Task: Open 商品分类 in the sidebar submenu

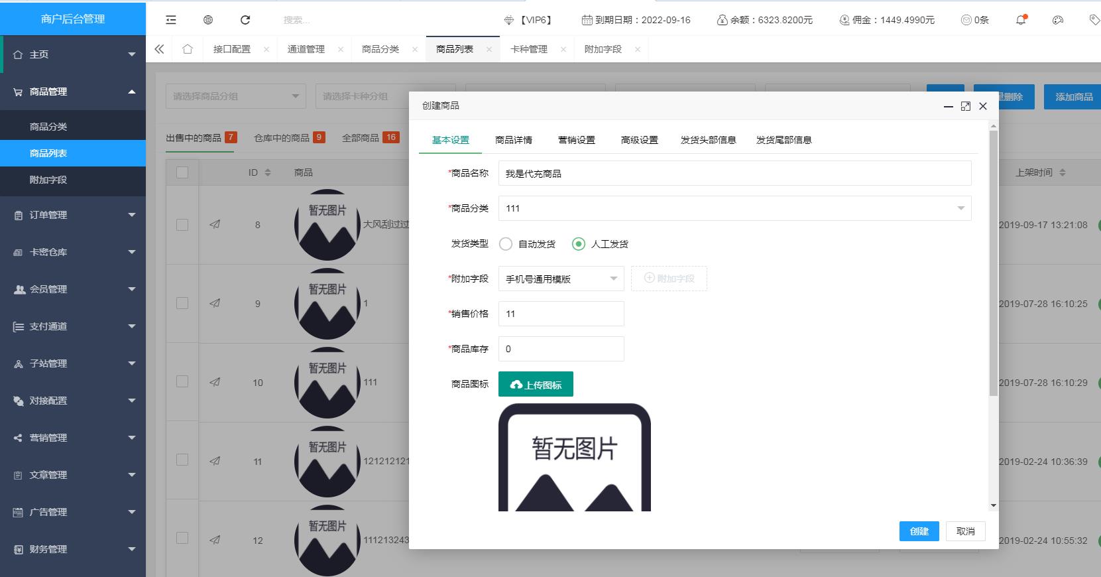Action: coord(73,127)
